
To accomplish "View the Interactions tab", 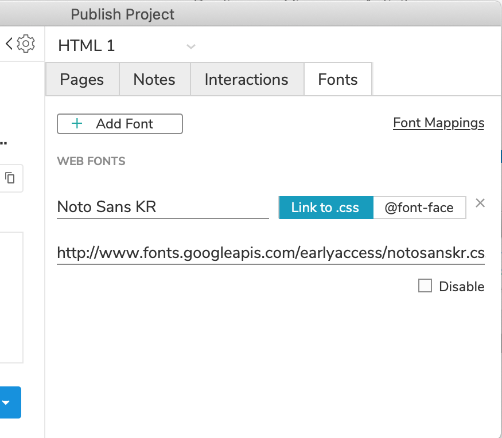I will [x=246, y=79].
